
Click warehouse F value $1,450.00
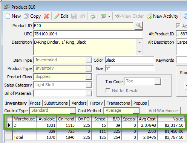pos(171,131)
